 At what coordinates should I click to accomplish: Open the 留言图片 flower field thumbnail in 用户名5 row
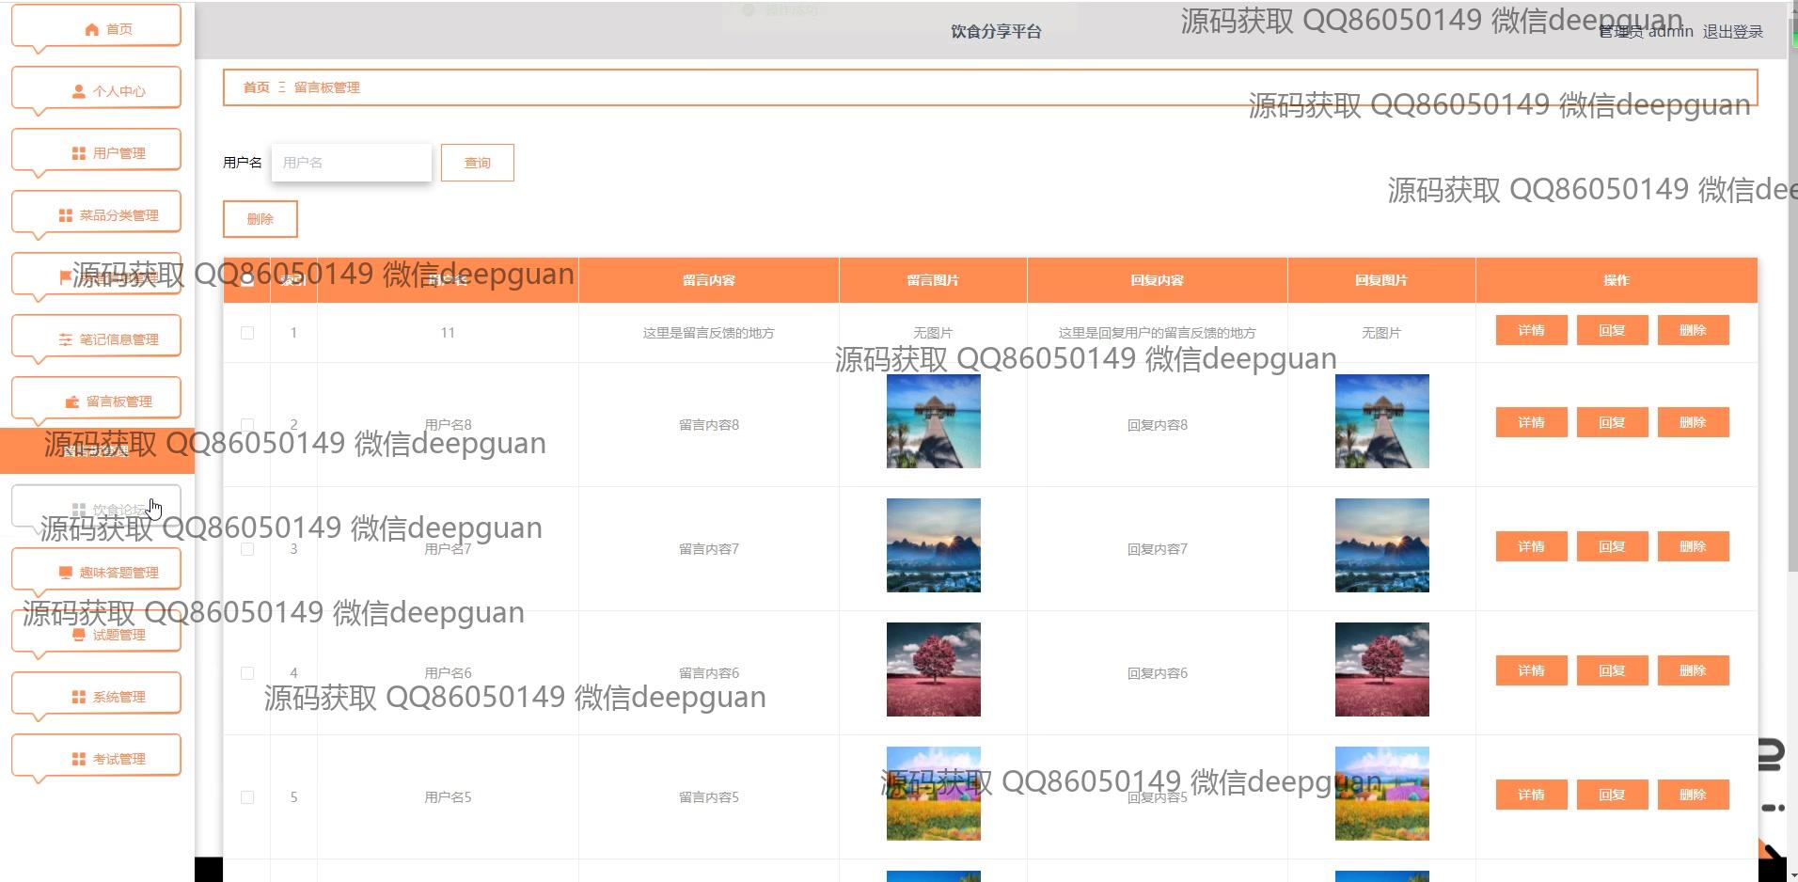tap(934, 794)
